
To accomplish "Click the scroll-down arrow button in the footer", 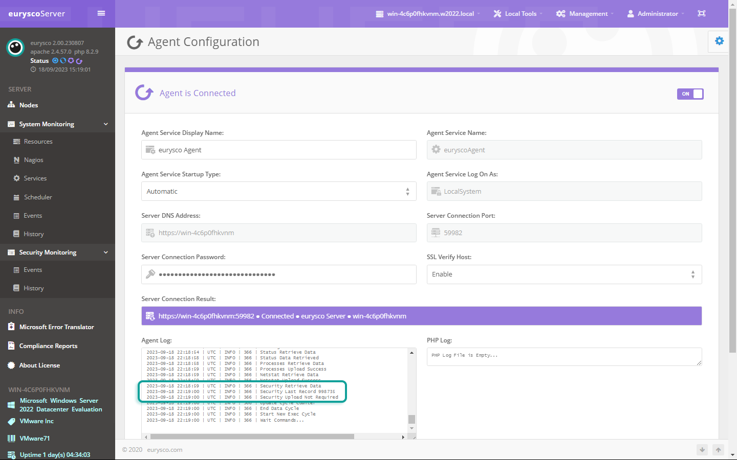I will pos(702,450).
